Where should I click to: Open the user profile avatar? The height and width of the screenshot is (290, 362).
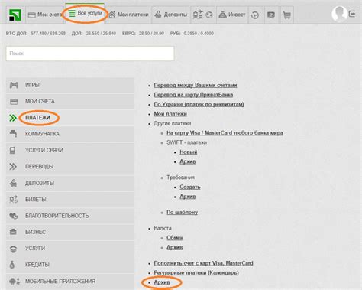tap(339, 14)
